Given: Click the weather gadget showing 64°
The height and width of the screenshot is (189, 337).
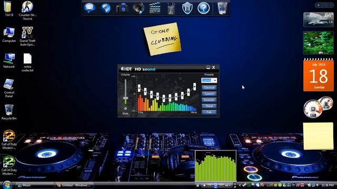Looking at the screenshot, I should point(318,19).
